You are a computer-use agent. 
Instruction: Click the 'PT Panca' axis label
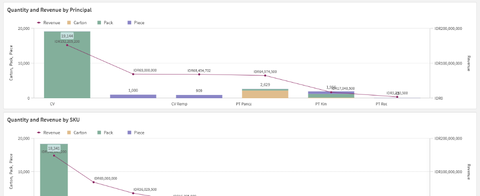244,104
